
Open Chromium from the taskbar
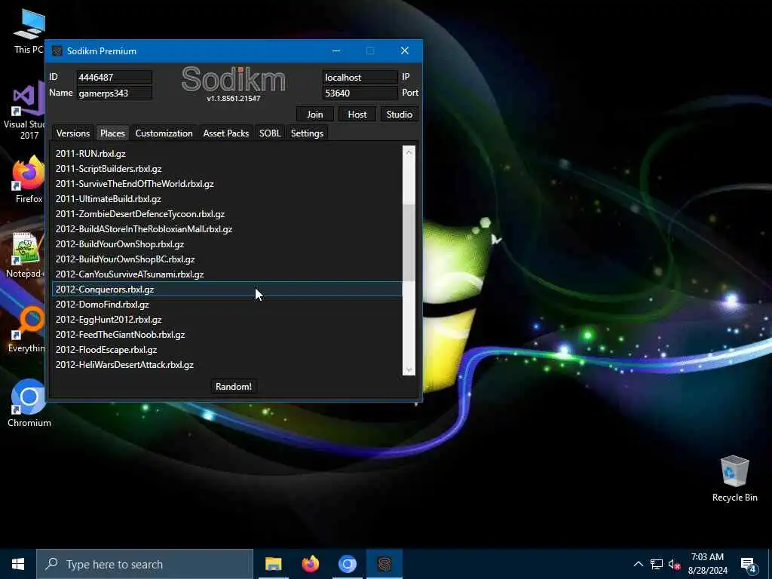tap(347, 564)
